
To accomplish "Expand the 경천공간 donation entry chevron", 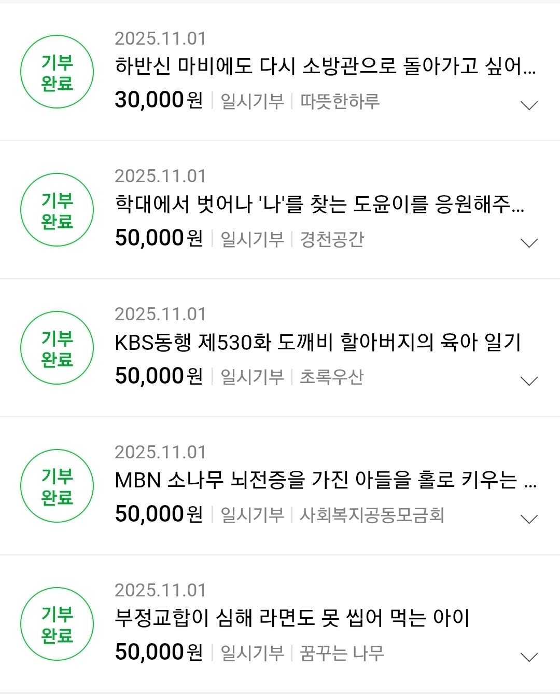I will coord(528,243).
